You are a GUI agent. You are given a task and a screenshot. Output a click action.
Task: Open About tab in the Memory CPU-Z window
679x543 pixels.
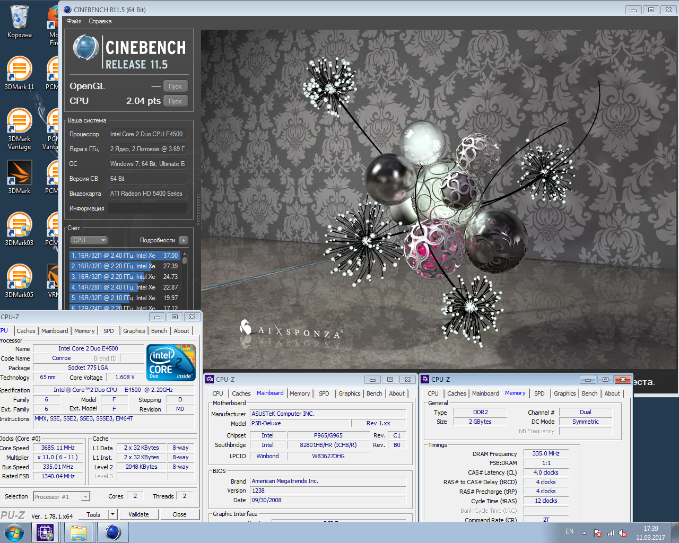(612, 393)
